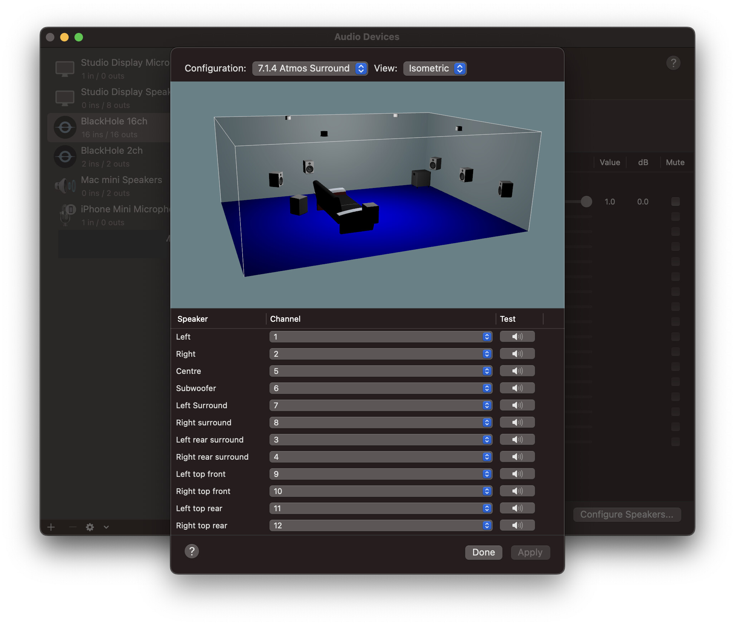Open the gear actions menu
This screenshot has width=735, height=627.
coord(90,527)
